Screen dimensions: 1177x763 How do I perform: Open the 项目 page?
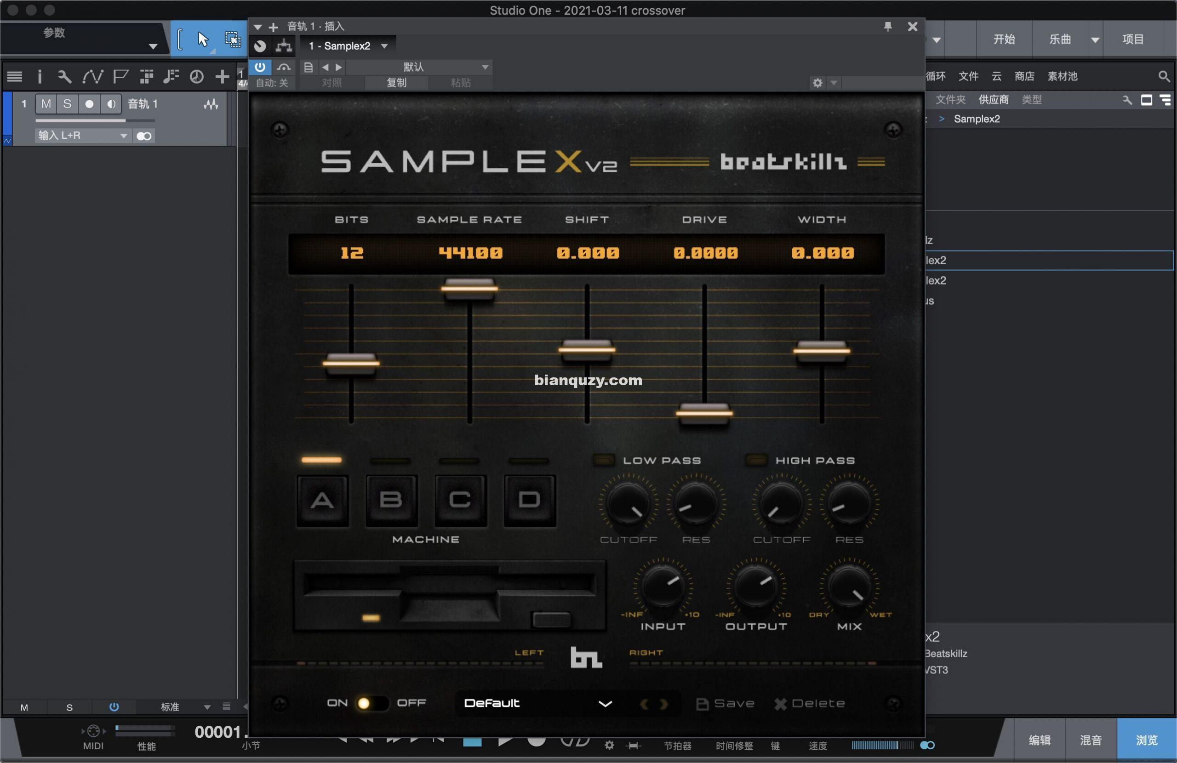tap(1133, 39)
